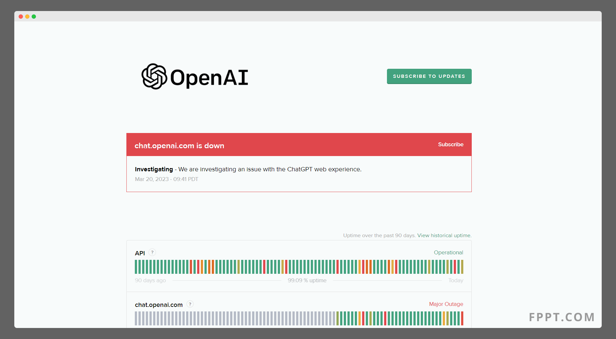This screenshot has height=339, width=616.
Task: Click the 99.09 % uptime value
Action: click(307, 280)
